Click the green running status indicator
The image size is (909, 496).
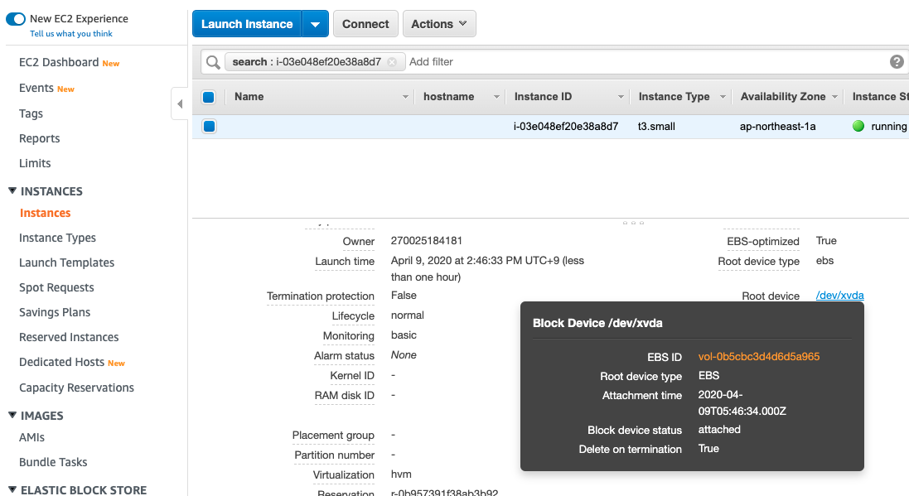point(858,126)
